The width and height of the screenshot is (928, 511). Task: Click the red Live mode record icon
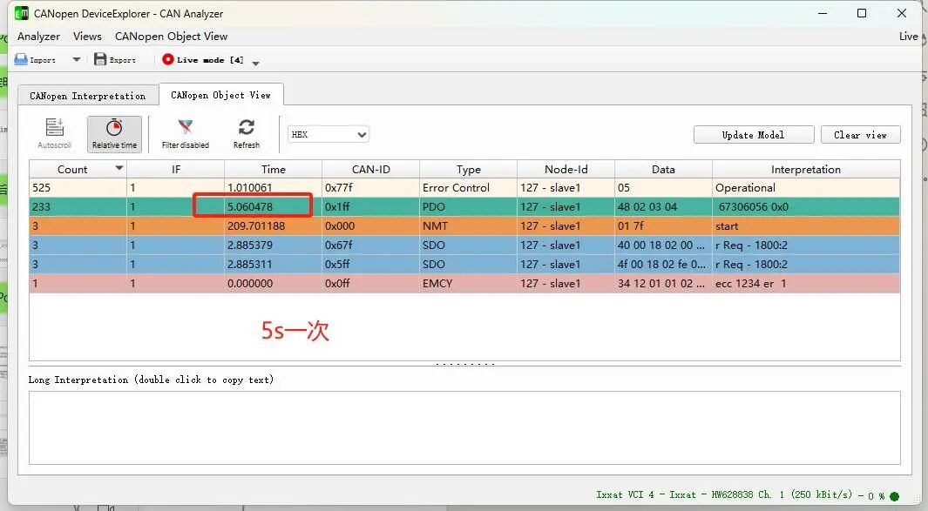[168, 59]
